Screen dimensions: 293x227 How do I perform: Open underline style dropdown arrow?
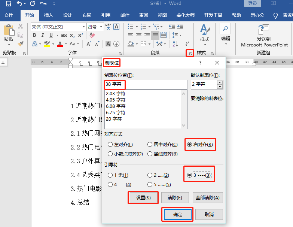tap(57, 35)
